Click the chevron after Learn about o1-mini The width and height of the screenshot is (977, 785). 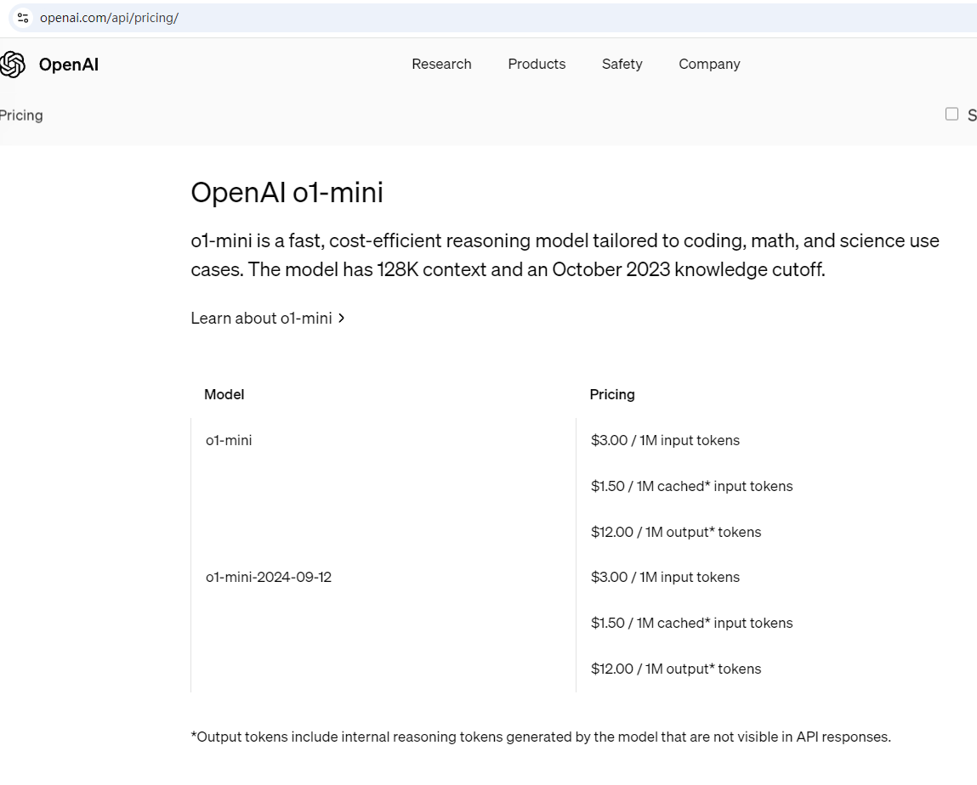pos(341,318)
